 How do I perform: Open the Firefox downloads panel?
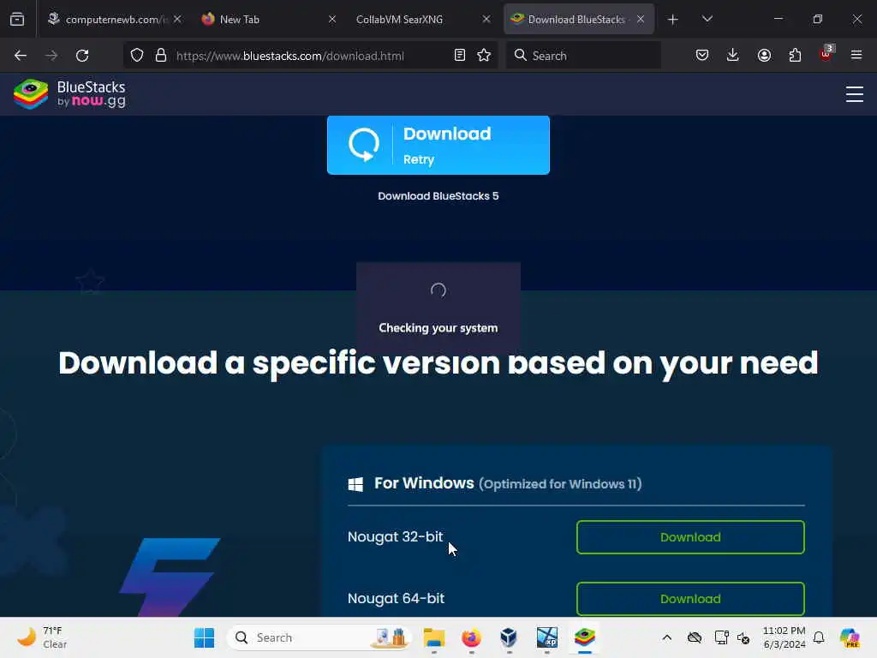(733, 55)
